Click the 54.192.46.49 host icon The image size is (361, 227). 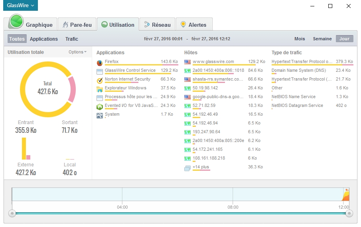pyautogui.click(x=187, y=114)
